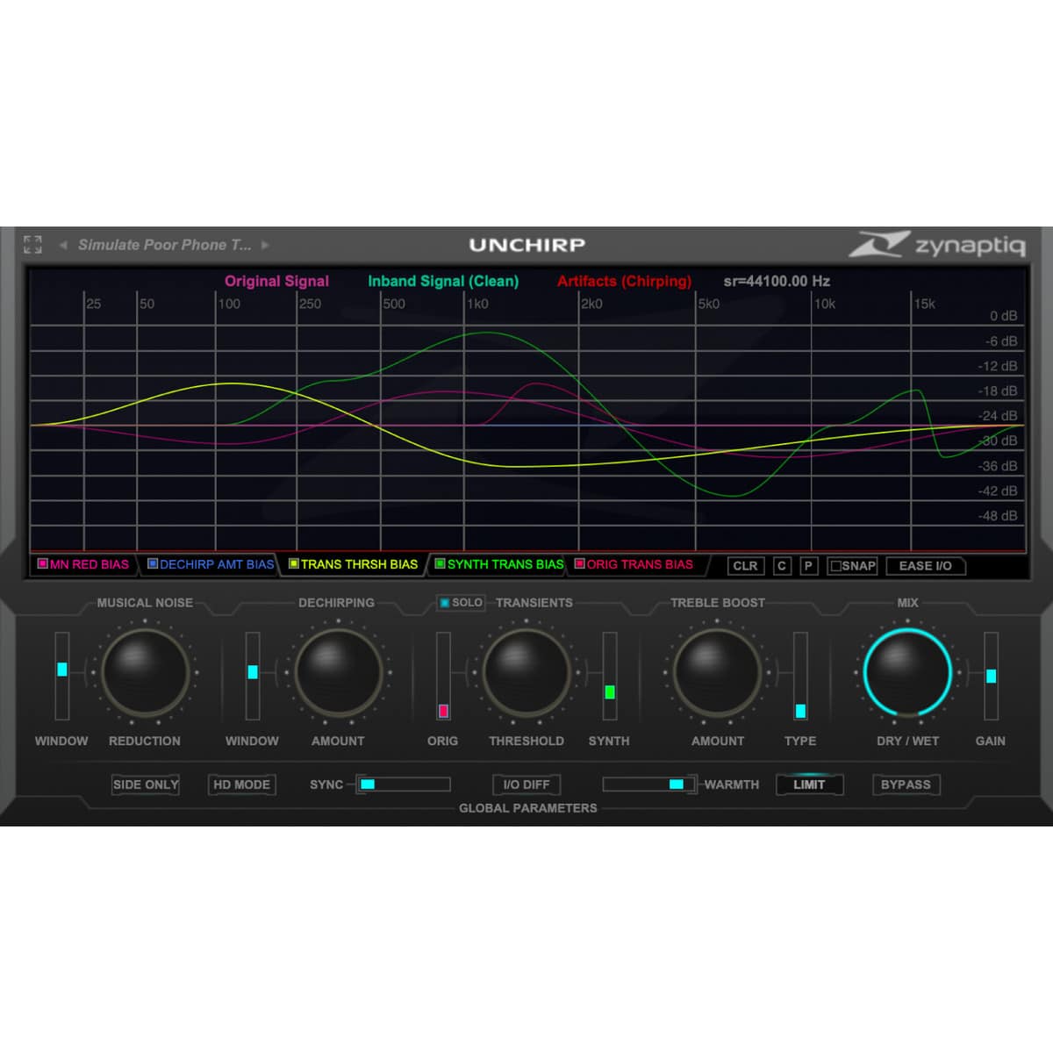1053x1053 pixels.
Task: Toggle HD MODE
Action: tap(241, 784)
